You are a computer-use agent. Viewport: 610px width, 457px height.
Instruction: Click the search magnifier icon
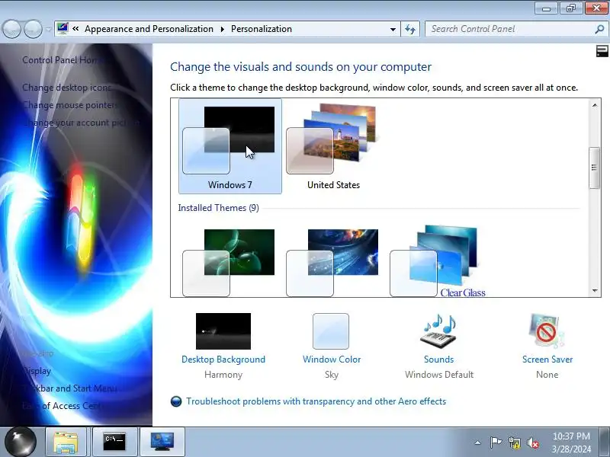(x=599, y=29)
